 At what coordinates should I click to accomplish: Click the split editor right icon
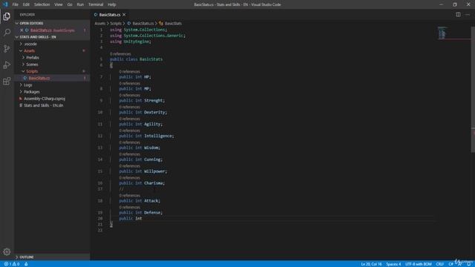458,15
